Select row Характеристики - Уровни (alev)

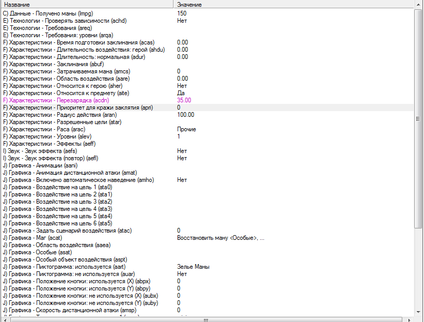click(x=208, y=136)
